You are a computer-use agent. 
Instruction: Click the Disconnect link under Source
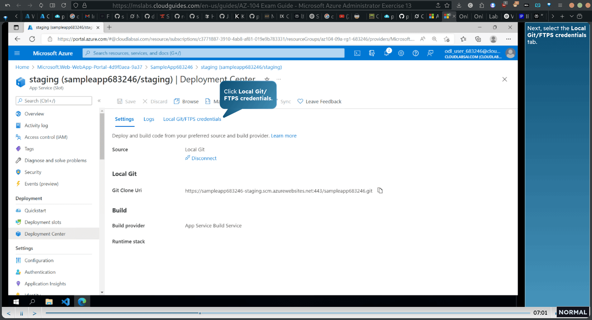tap(201, 158)
